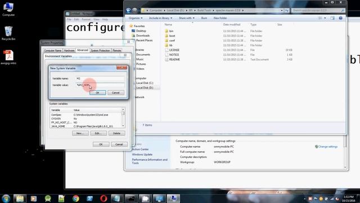Viewport: 360px width, 203px height.
Task: Select the ComSpec system variable row
Action: [x=86, y=114]
